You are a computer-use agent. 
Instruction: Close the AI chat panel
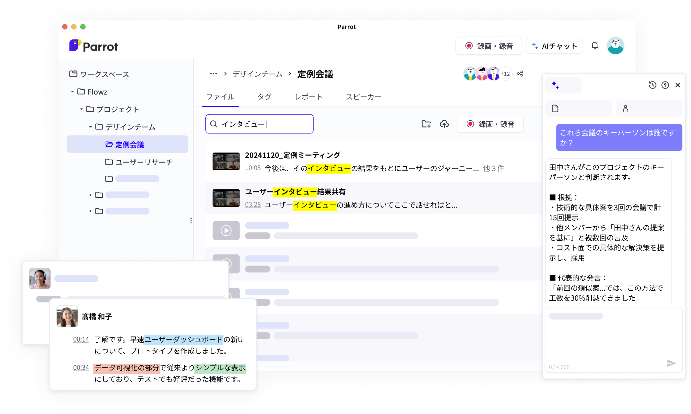click(678, 85)
